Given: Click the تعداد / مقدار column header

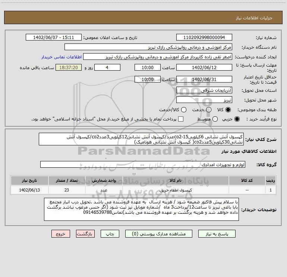Looking at the screenshot, I should click(67, 181).
